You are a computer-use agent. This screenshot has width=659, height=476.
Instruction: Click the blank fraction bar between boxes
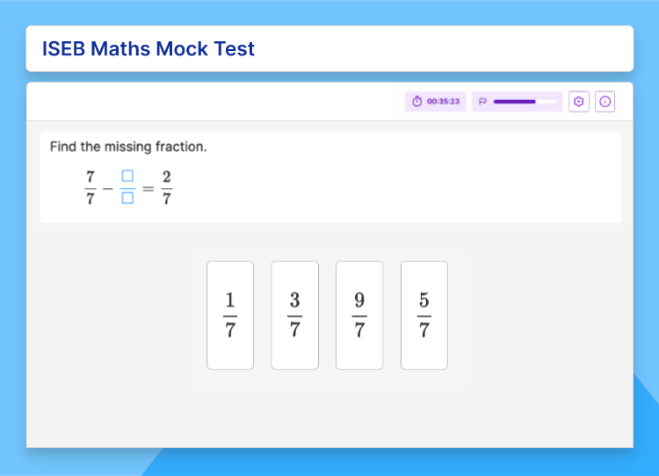[127, 187]
